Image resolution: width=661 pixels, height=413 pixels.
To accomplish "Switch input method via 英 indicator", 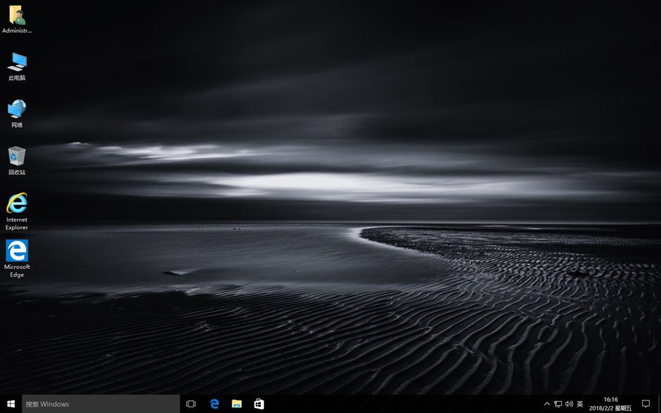I will (580, 404).
